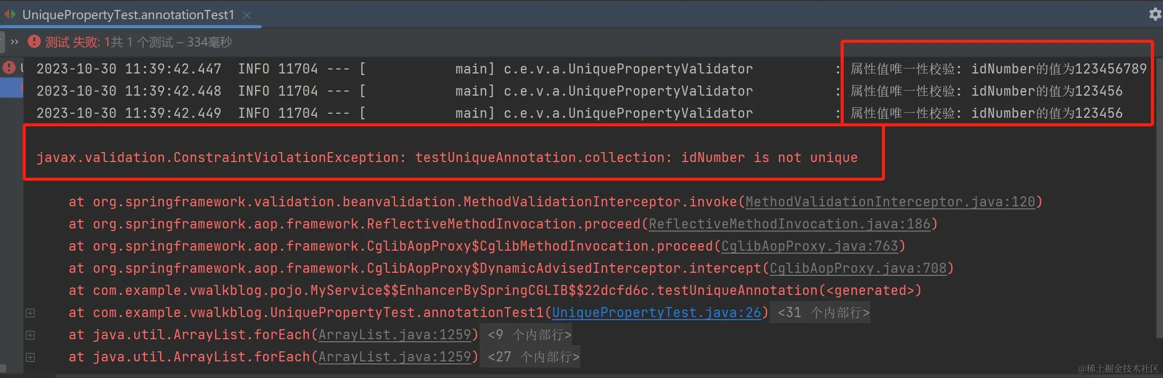
Task: Expand the fold on the annotationTest1 stack line
Action: tap(30, 313)
